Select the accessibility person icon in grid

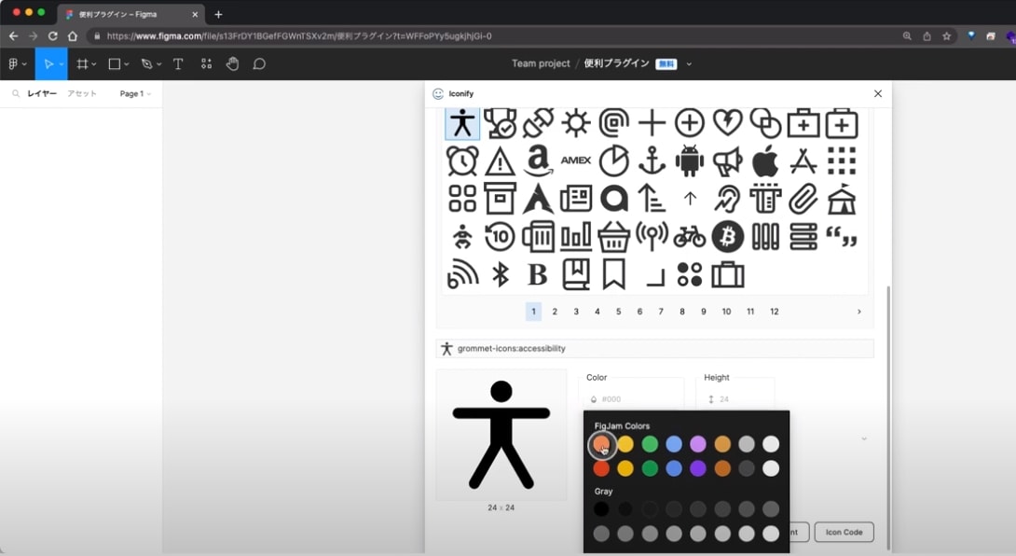point(462,122)
